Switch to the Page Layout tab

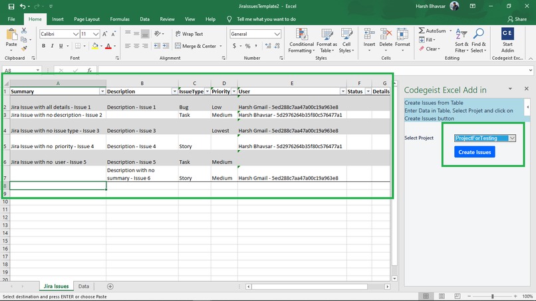(x=86, y=19)
